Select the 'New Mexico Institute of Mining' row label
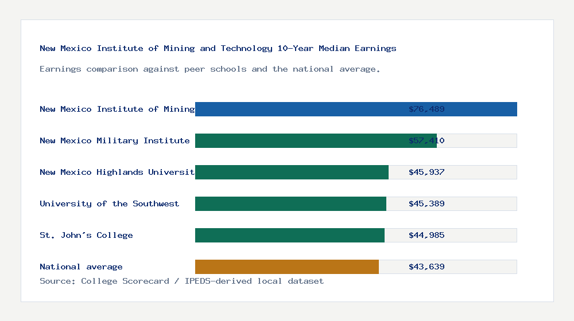The height and width of the screenshot is (321, 574). pos(117,109)
